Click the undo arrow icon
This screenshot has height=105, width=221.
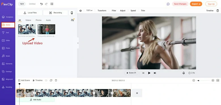pyautogui.click(x=41, y=4)
